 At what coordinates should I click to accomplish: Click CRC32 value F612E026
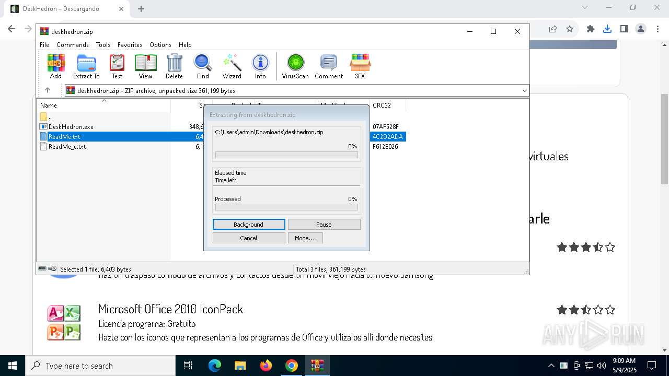(x=385, y=147)
